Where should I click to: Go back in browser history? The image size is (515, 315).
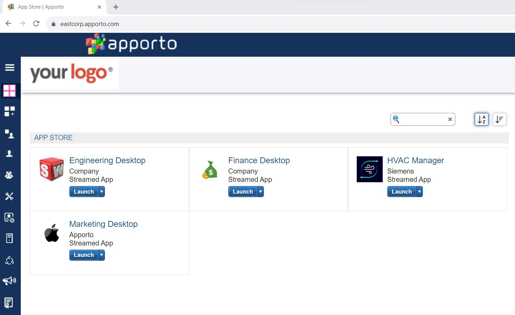(9, 24)
